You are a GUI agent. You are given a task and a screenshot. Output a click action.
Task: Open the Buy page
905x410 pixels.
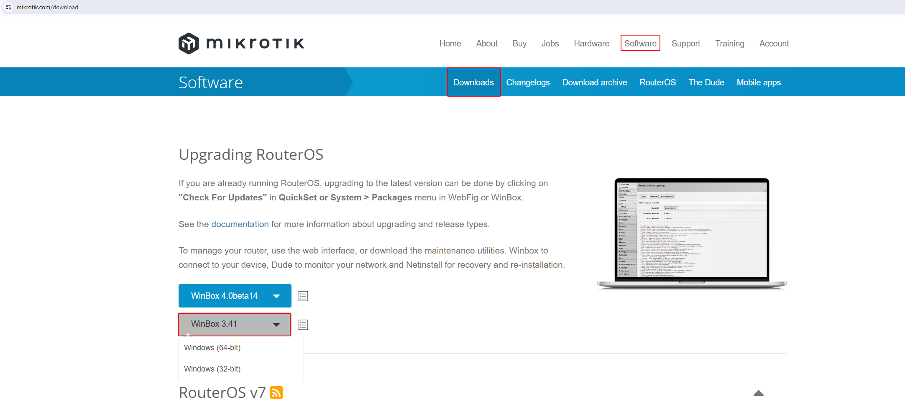(519, 44)
